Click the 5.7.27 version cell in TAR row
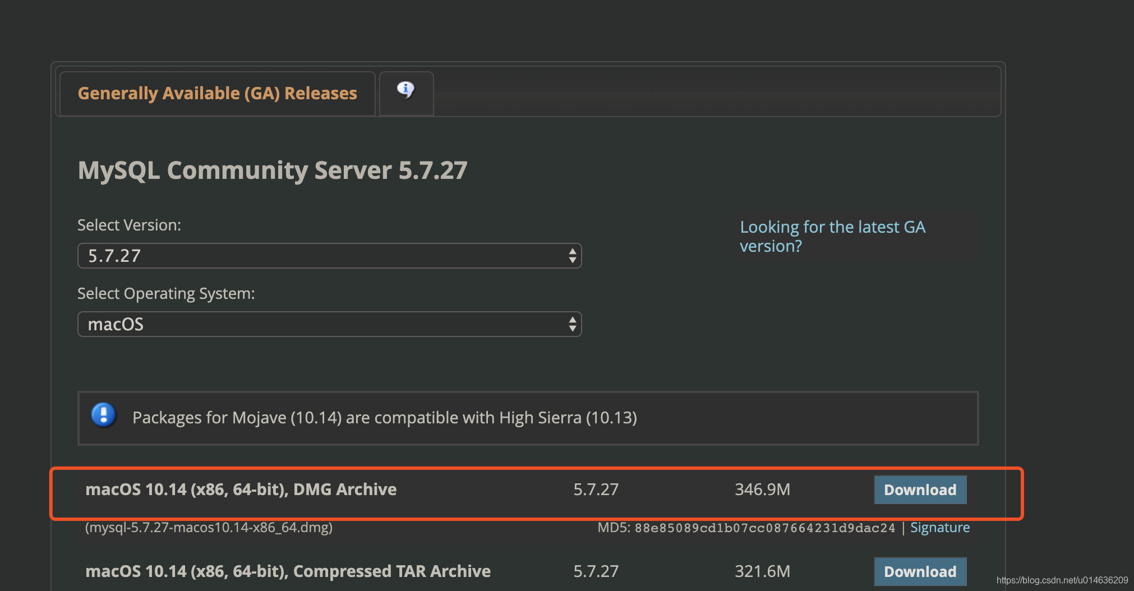Viewport: 1134px width, 591px height. pos(596,571)
